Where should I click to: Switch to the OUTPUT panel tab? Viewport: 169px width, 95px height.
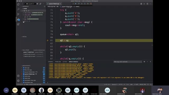click(x=65, y=62)
